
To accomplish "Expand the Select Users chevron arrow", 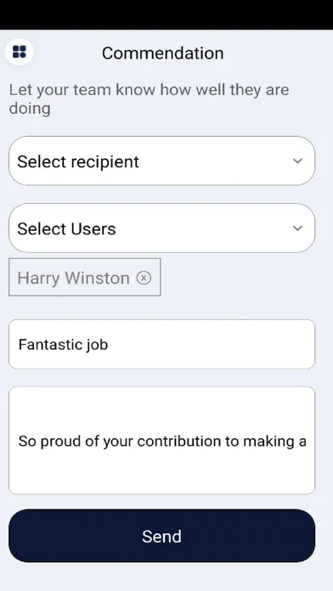I will tap(297, 228).
